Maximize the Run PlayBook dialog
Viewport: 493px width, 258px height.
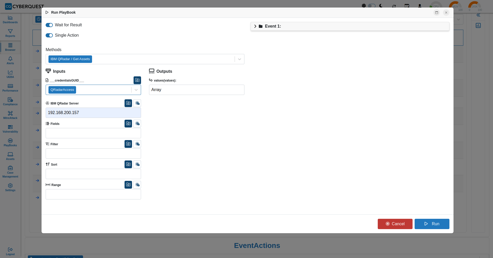(437, 13)
